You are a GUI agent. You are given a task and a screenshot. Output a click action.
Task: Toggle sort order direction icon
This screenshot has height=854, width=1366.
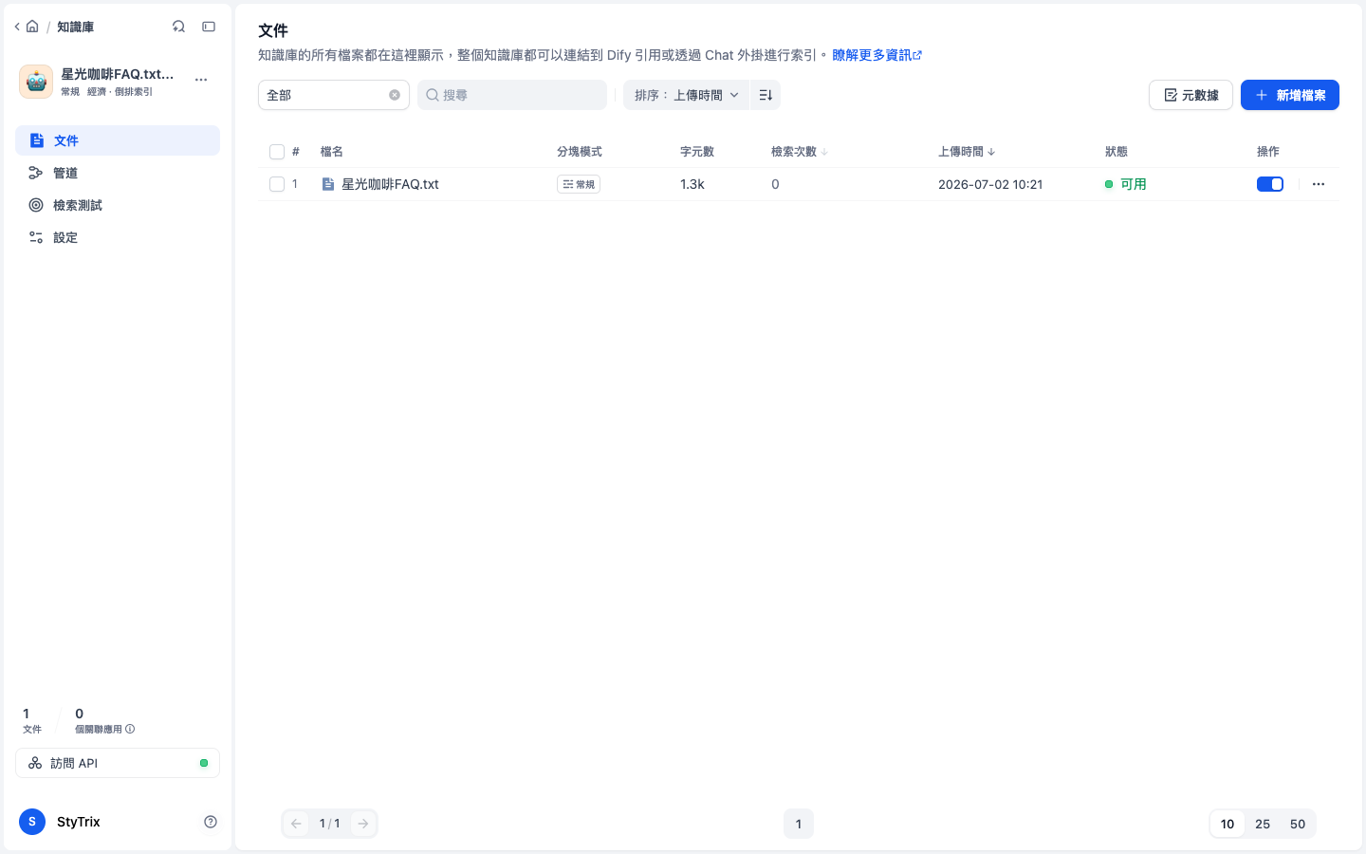[x=766, y=95]
